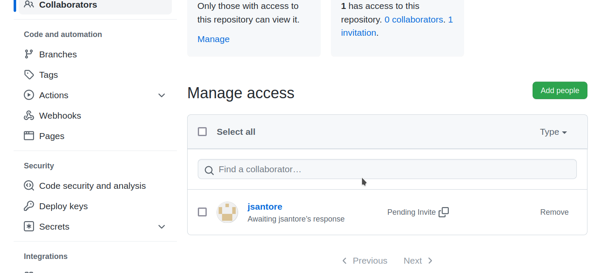The image size is (590, 273).
Task: Click the Pages browser icon
Action: [29, 136]
